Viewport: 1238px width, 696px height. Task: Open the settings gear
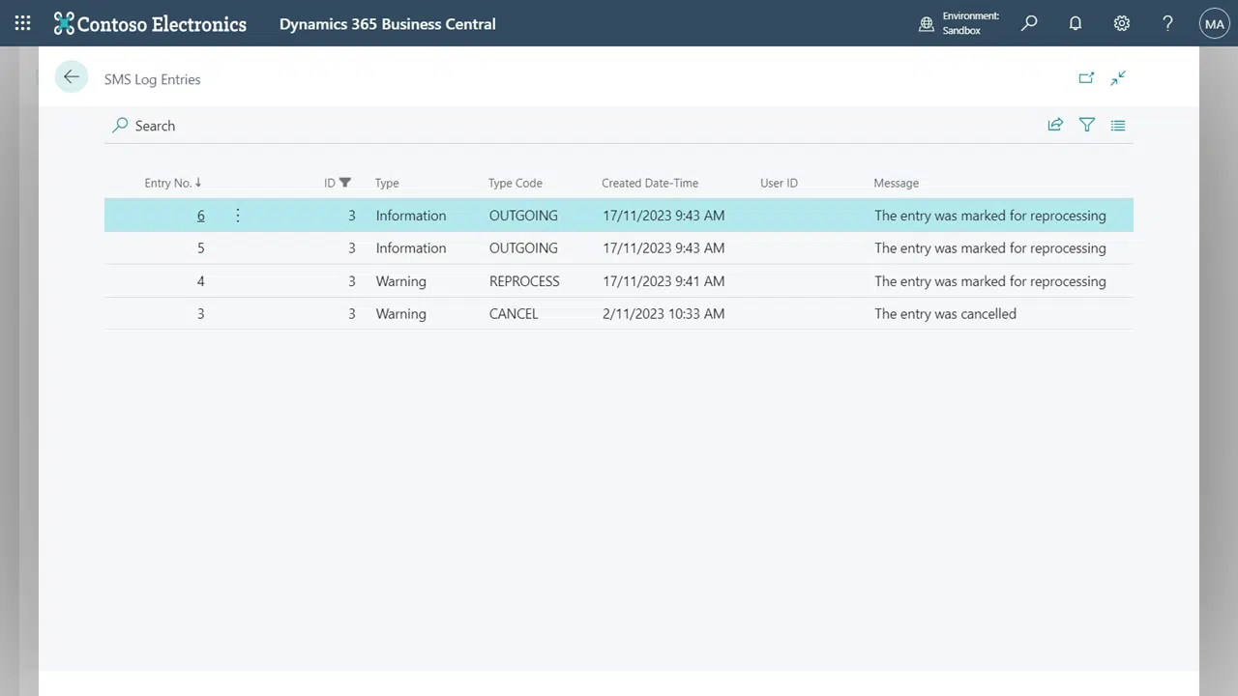[1122, 23]
